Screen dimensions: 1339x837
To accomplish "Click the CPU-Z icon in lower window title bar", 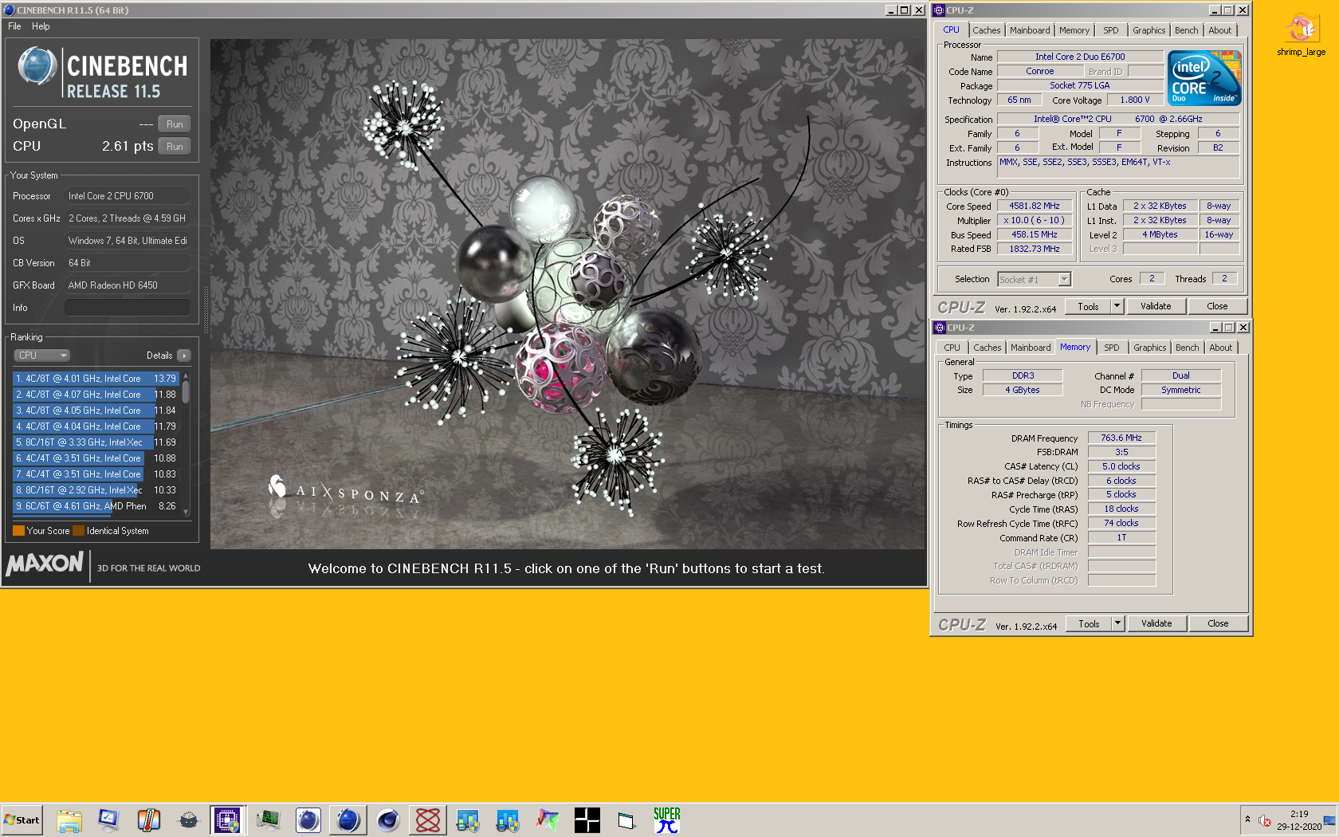I will pyautogui.click(x=940, y=328).
